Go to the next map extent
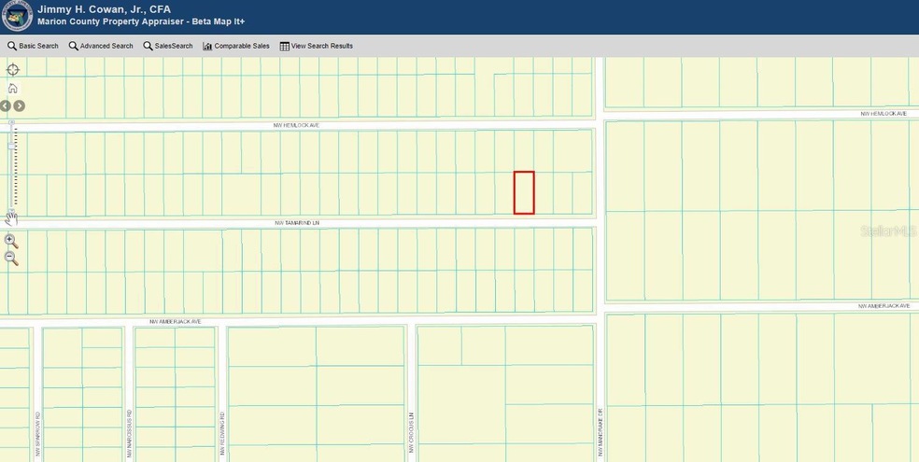 [x=19, y=106]
